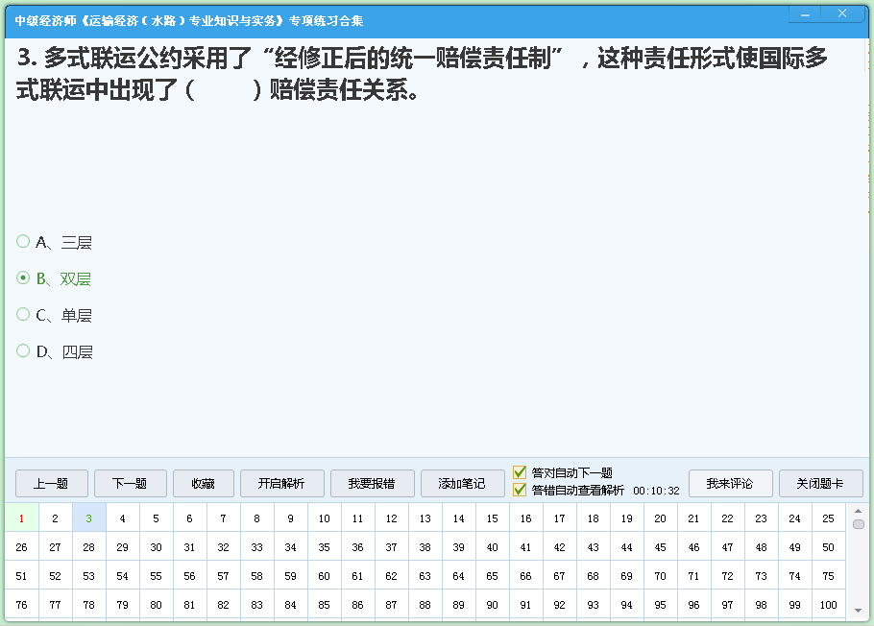Jump to question 26 in answer card
Image resolution: width=874 pixels, height=626 pixels.
pos(21,547)
